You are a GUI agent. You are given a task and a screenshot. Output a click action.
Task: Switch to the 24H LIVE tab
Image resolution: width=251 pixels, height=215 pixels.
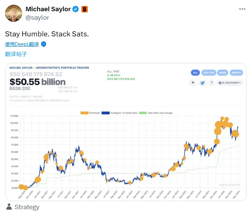pos(208,72)
